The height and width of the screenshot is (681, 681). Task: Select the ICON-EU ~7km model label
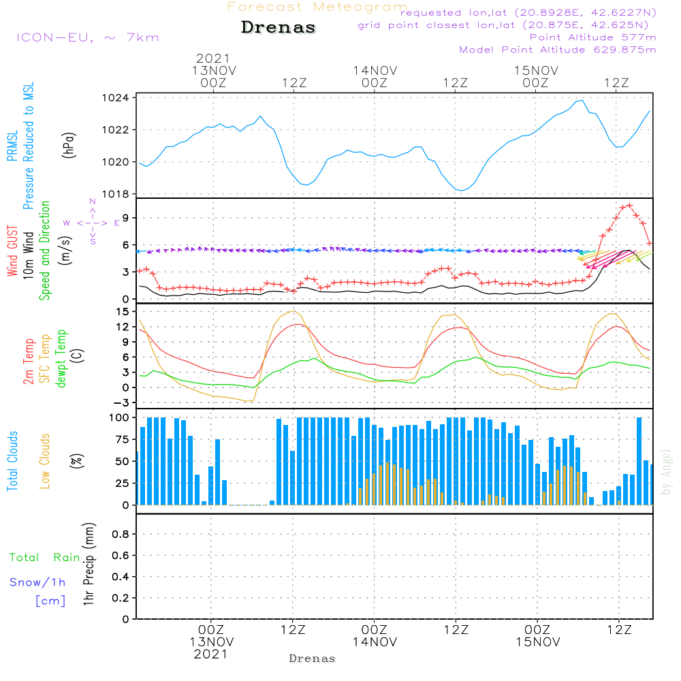coord(87,37)
